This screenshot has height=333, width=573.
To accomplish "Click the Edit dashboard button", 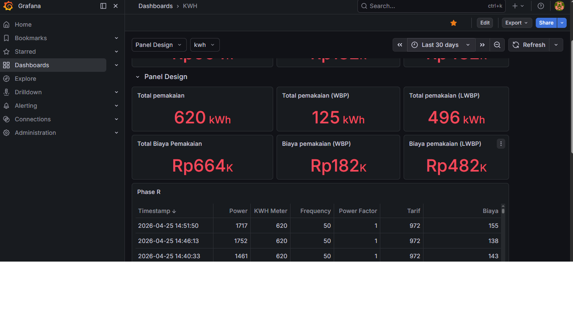I will click(485, 23).
